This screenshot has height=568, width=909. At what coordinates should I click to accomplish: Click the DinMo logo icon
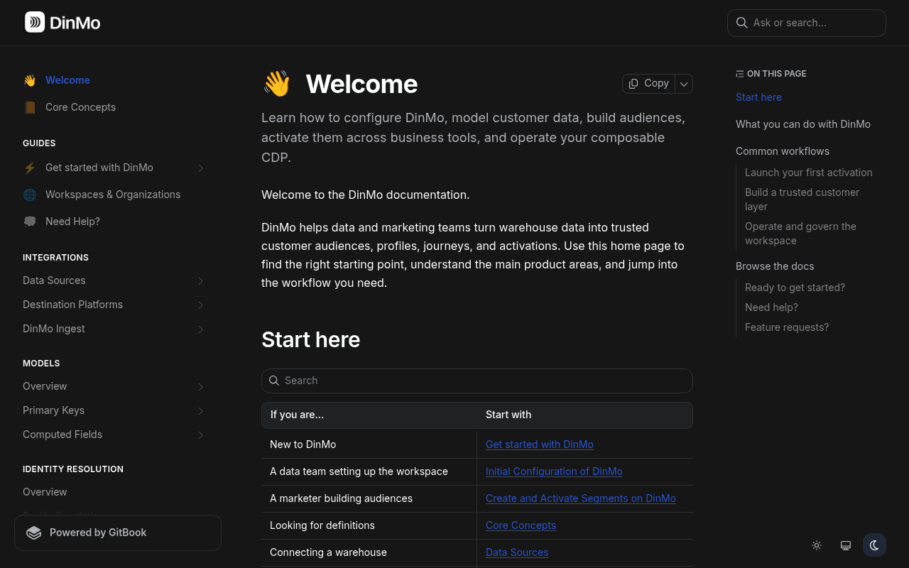[35, 23]
